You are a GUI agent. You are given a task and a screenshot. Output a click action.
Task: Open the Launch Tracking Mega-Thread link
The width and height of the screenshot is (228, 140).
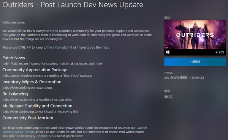(x=74, y=130)
